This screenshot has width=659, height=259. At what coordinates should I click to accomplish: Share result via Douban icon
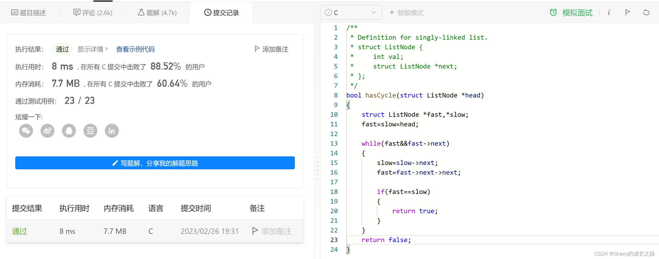90,131
